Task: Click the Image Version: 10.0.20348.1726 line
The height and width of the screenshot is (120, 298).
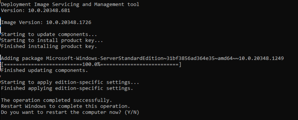Action: 46,22
